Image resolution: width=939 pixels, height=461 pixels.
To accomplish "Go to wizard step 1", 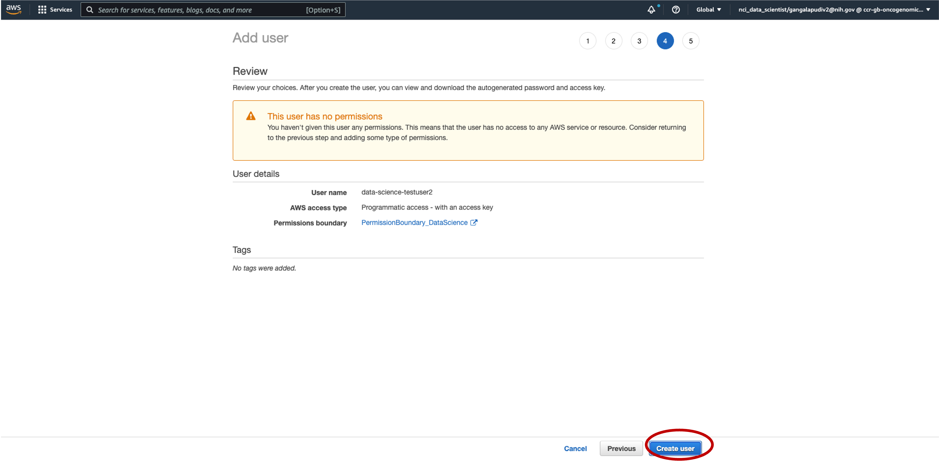I will 587,41.
